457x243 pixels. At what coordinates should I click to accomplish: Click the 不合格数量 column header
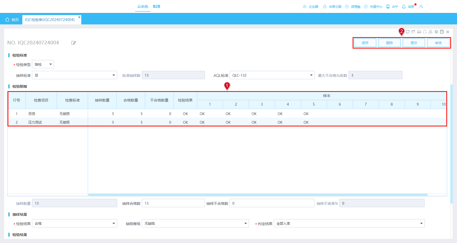tap(159, 100)
